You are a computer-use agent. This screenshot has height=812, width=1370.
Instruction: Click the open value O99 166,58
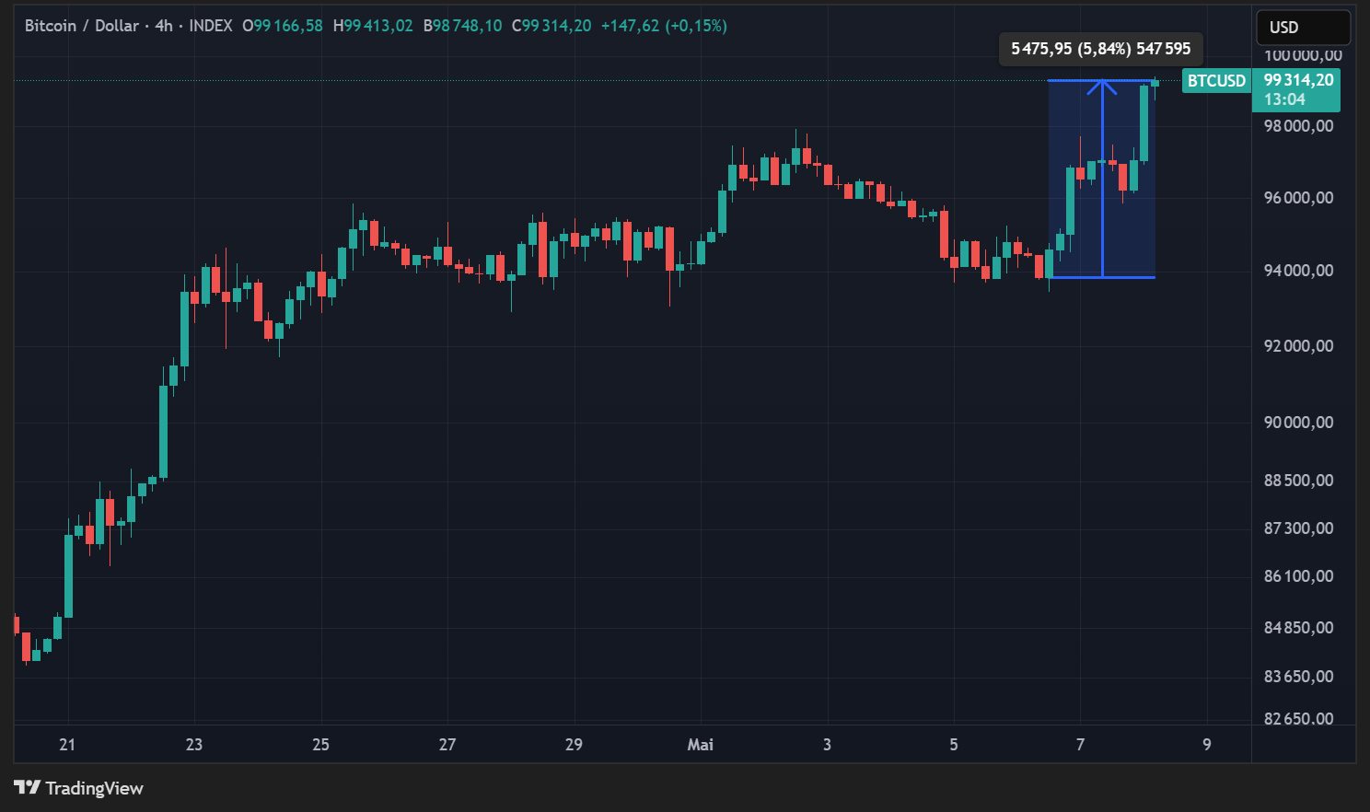(283, 26)
